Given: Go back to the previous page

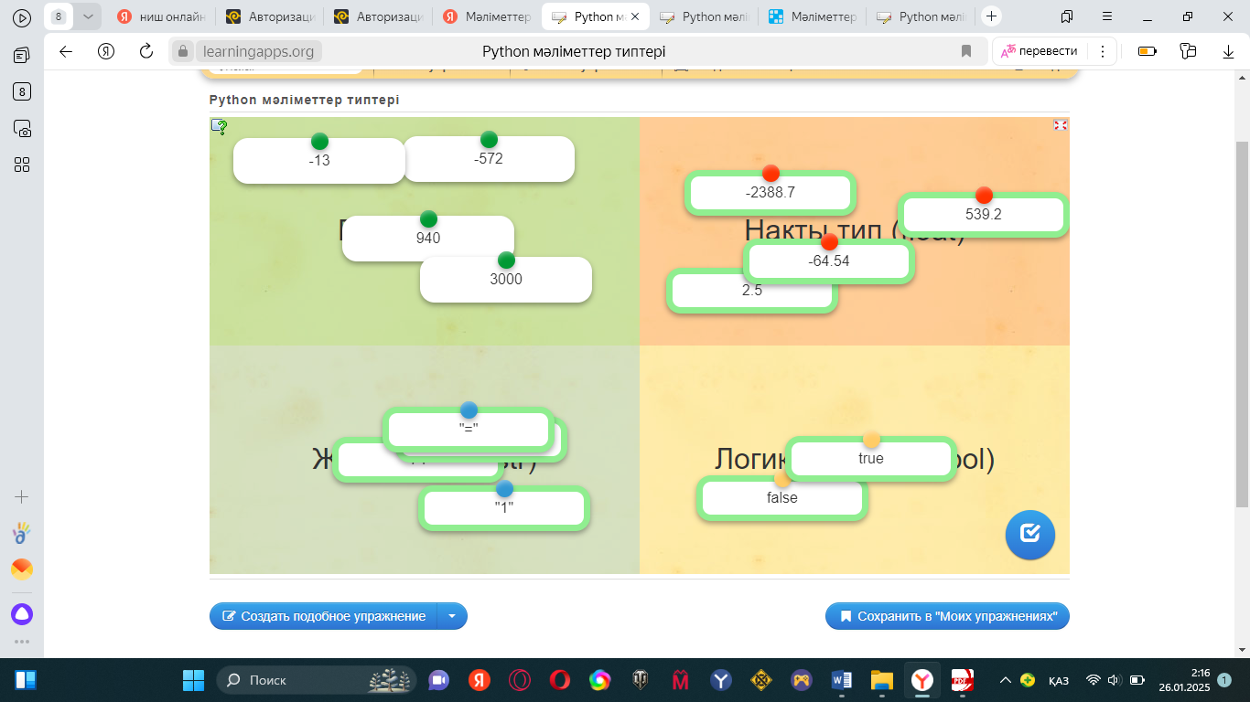Looking at the screenshot, I should click(x=66, y=51).
